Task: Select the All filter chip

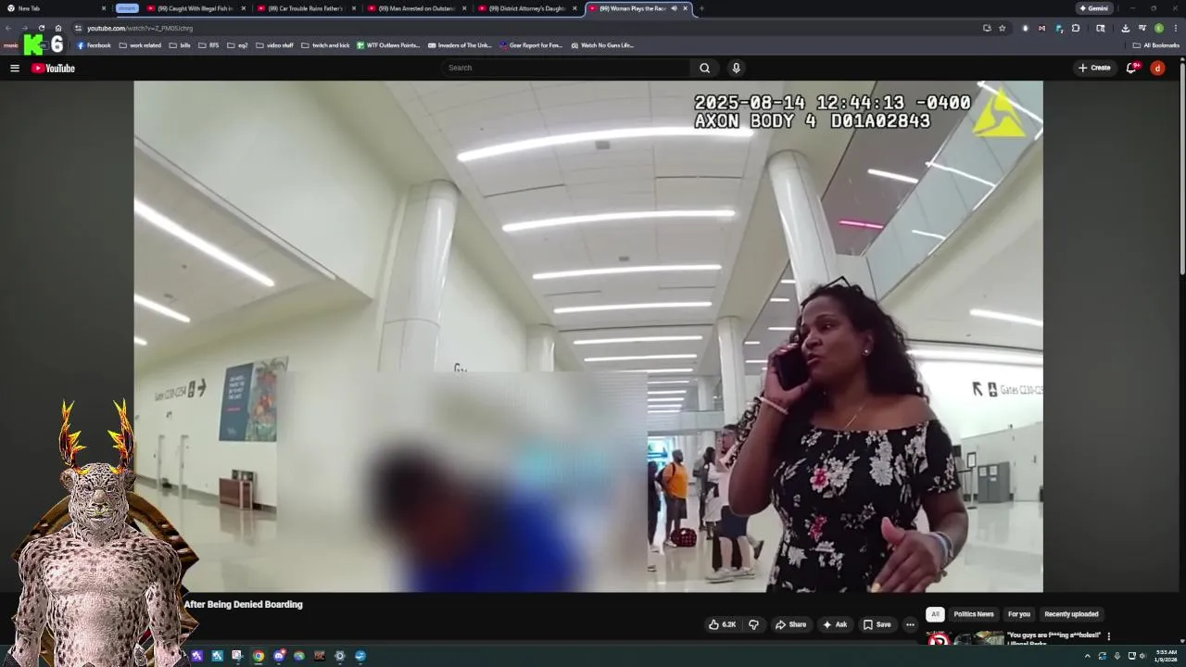Action: tap(935, 614)
